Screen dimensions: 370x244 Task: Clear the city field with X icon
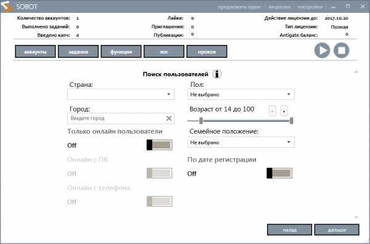[169, 118]
